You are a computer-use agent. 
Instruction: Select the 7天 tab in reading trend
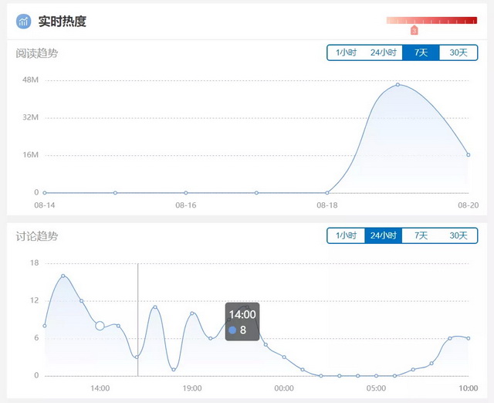point(421,52)
